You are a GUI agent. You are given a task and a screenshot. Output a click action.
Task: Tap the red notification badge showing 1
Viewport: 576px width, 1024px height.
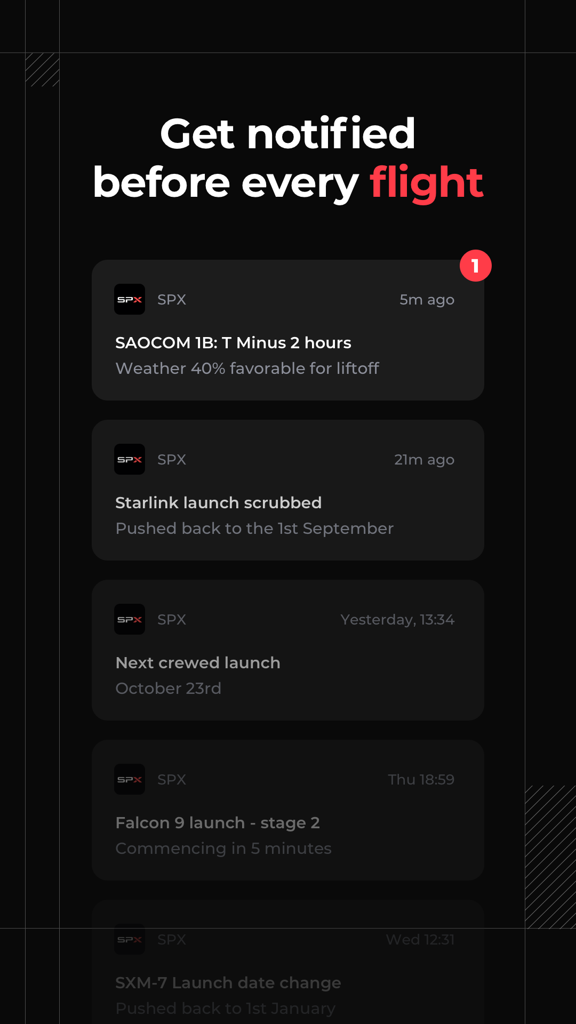475,266
